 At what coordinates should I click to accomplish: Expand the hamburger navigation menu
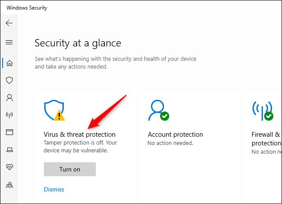(9, 42)
